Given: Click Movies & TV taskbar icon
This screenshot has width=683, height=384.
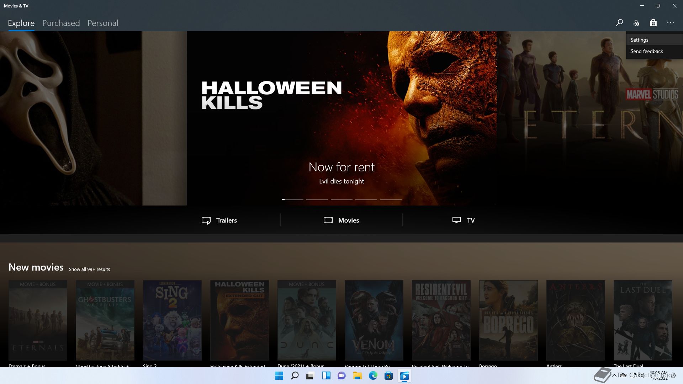Looking at the screenshot, I should click(404, 375).
